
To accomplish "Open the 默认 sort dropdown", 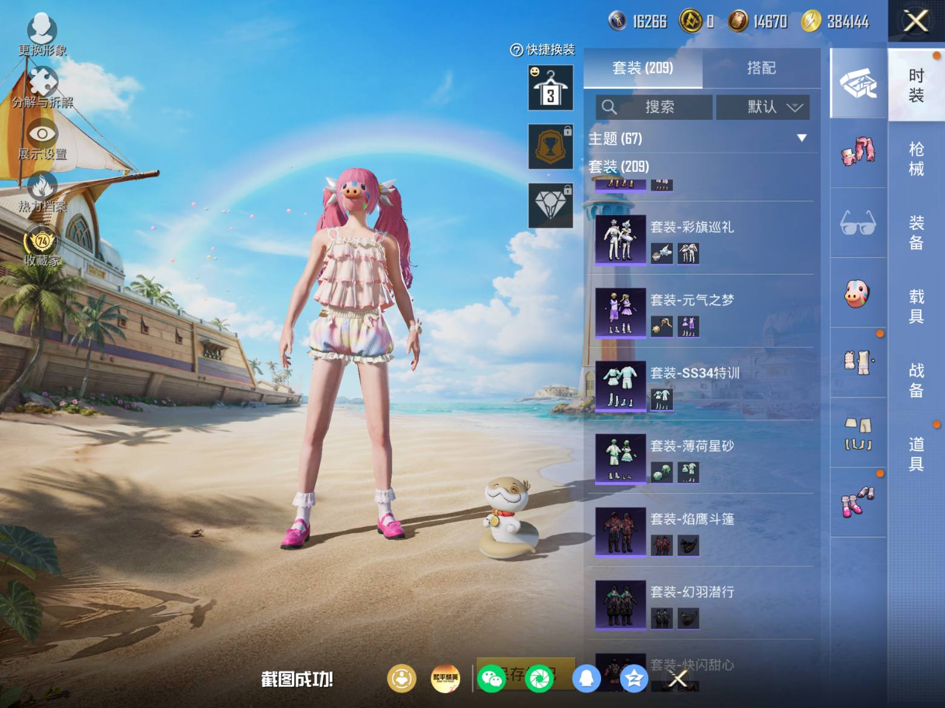I will click(x=763, y=107).
